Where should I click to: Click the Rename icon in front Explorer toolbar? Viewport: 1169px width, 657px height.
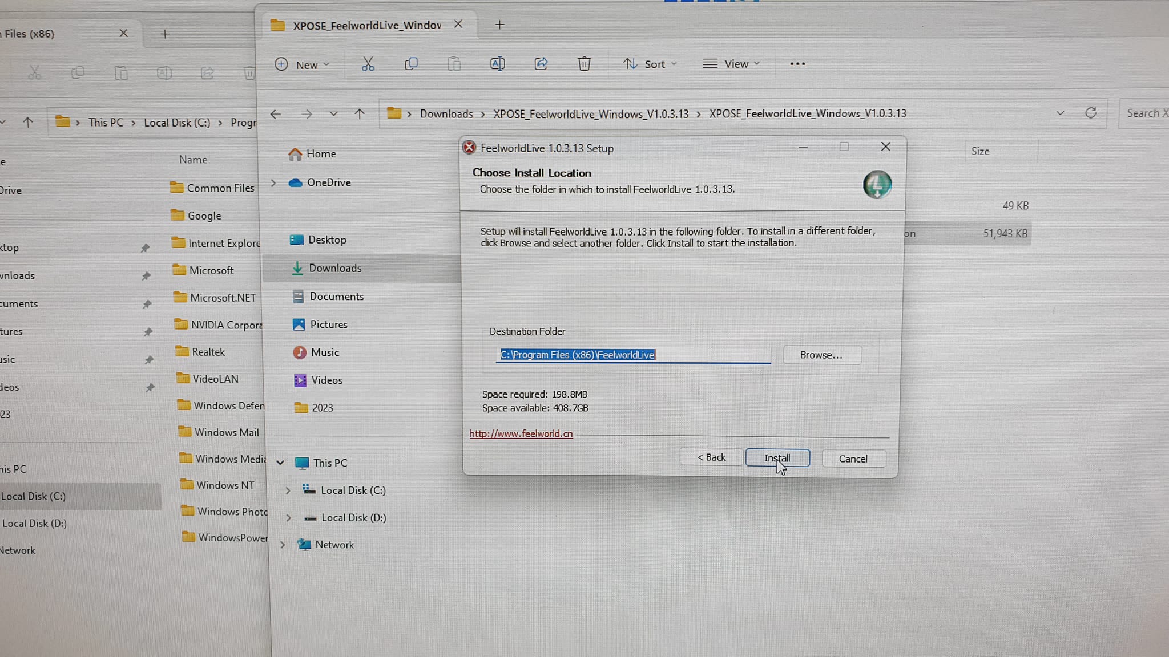[x=498, y=64]
